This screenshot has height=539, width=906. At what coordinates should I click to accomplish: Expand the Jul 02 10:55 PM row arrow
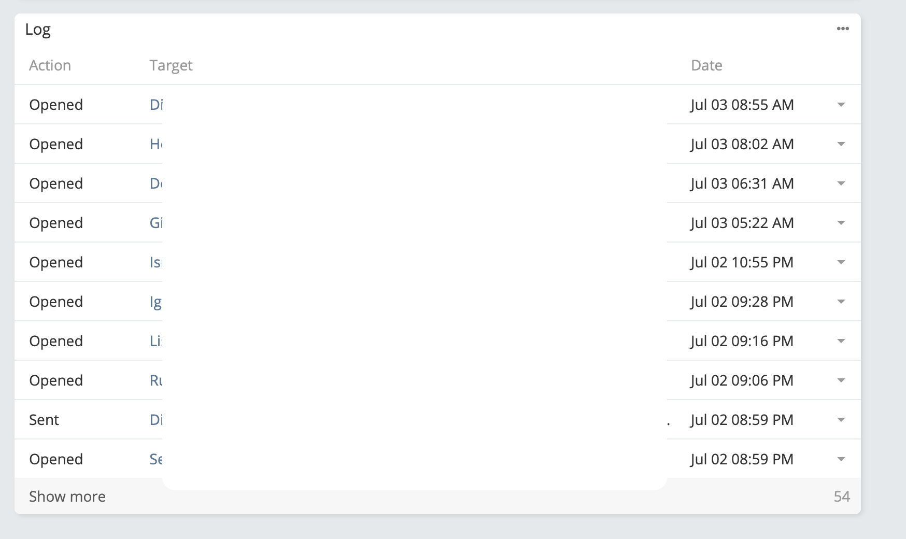tap(841, 262)
